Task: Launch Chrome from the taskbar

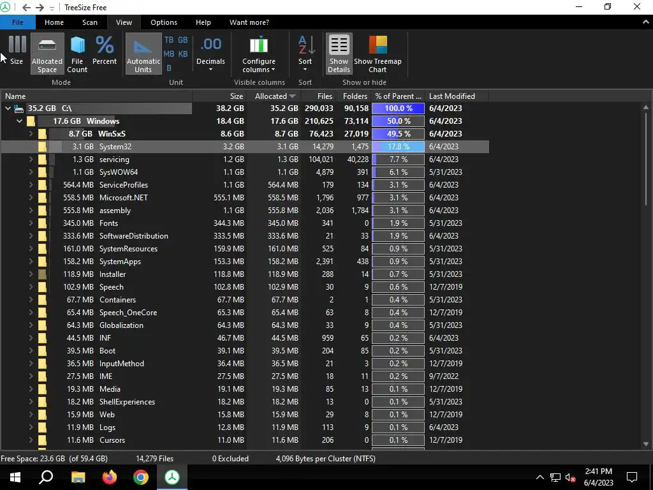Action: coord(141,477)
